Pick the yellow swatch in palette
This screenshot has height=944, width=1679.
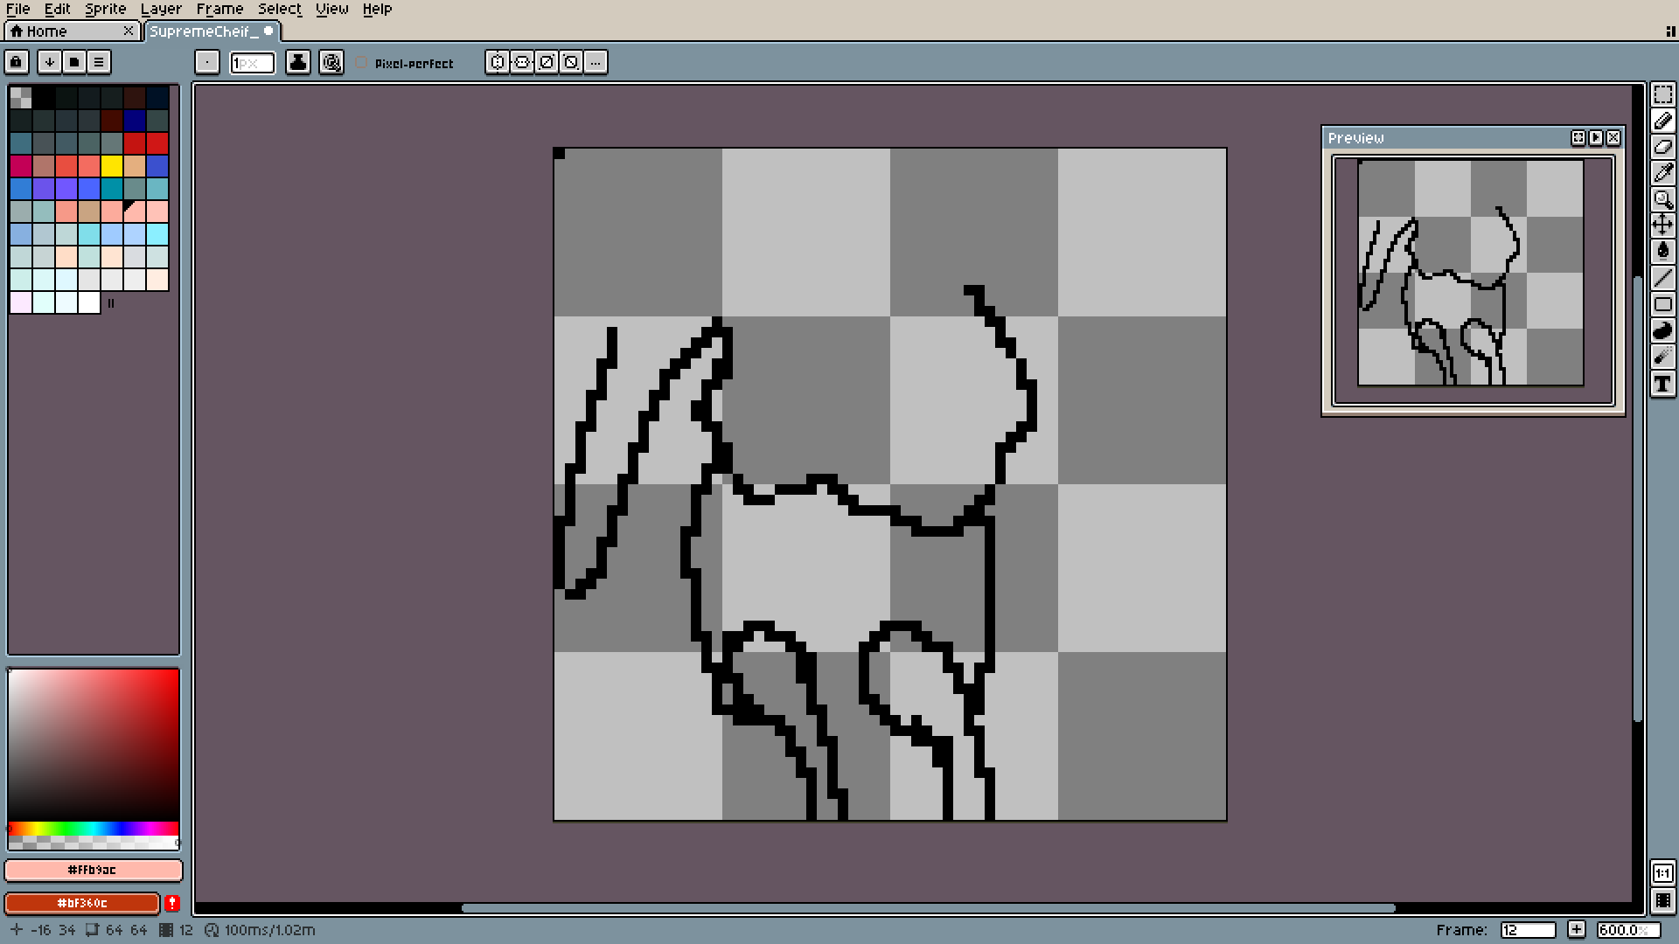coord(112,166)
